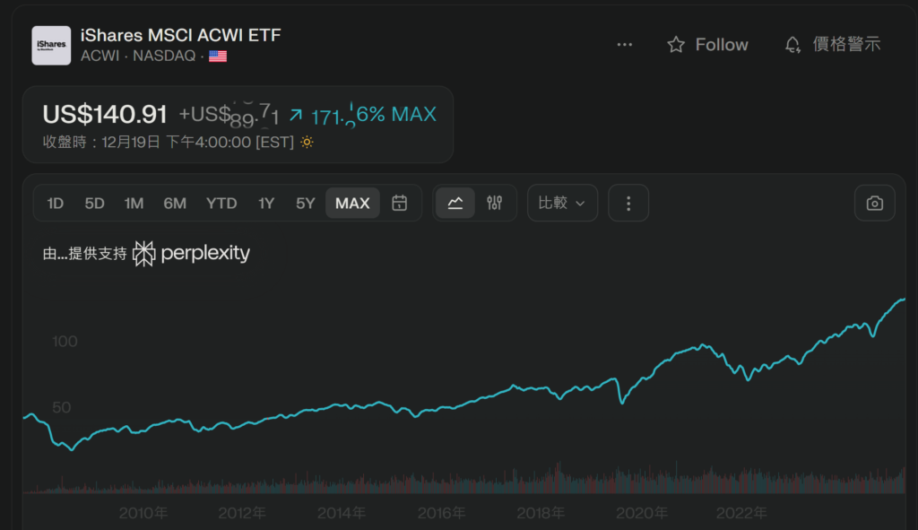Set a price alert with bell icon
918x530 pixels.
point(792,45)
